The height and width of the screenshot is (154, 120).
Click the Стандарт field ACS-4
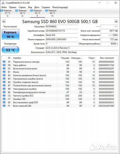point(82,48)
